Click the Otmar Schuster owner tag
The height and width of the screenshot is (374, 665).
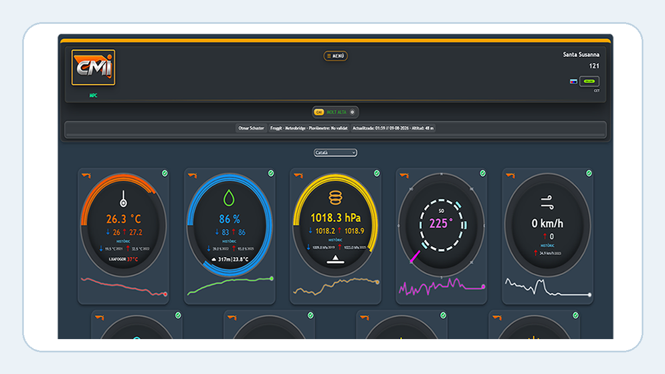(x=252, y=128)
